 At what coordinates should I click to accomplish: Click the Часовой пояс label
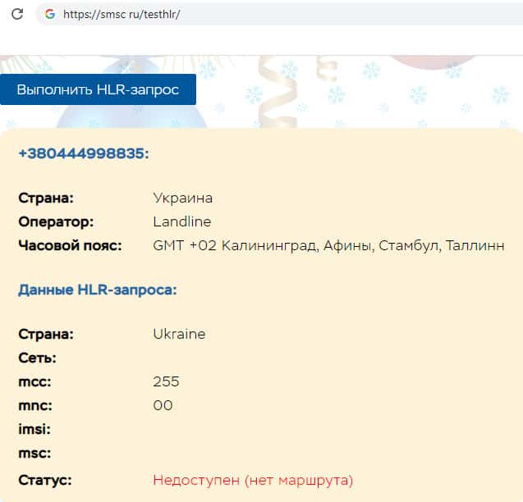coord(70,245)
